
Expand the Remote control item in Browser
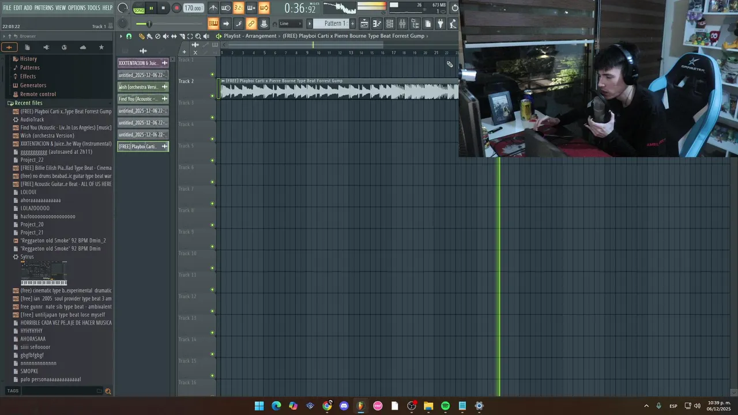[x=38, y=94]
